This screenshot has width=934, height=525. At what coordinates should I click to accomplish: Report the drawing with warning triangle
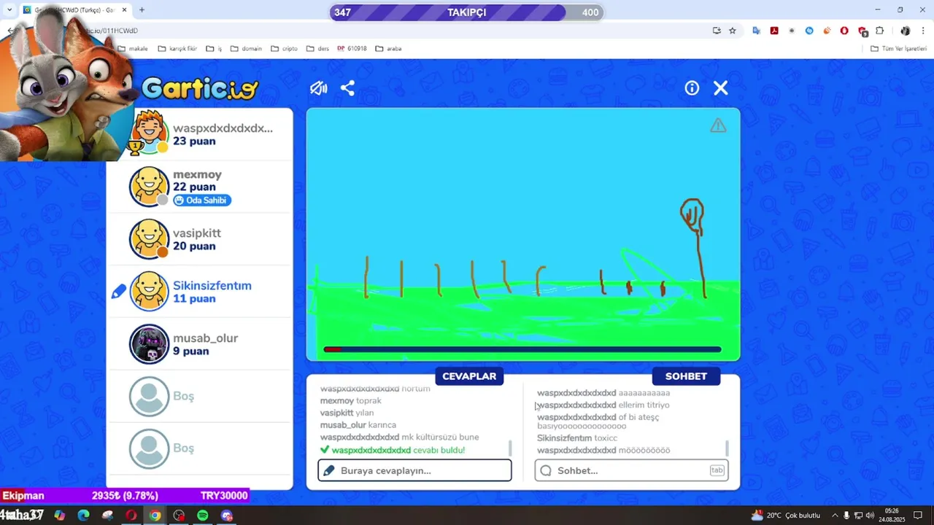click(x=718, y=125)
